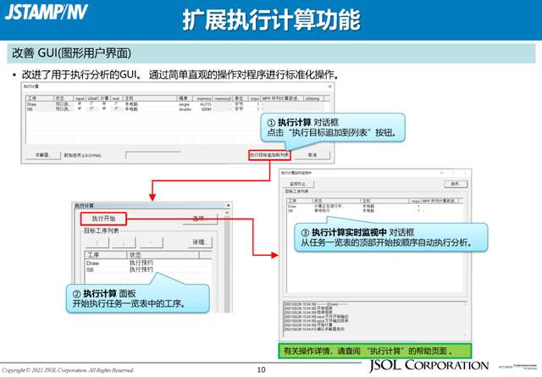Open 求解器 settings button
Screen dimensions: 542x377
[37, 155]
